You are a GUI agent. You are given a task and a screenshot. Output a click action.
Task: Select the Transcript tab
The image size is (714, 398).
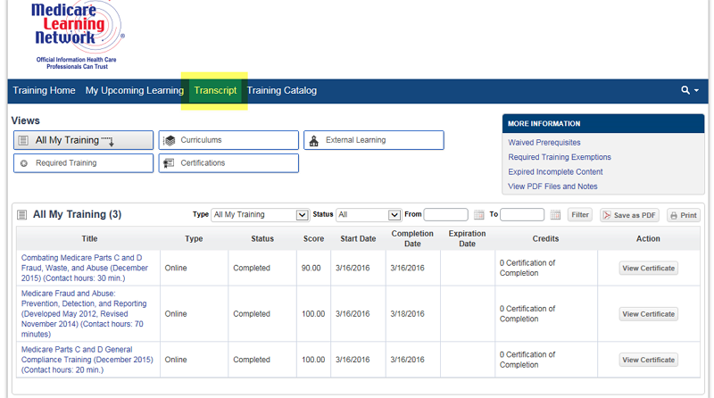[x=215, y=90]
